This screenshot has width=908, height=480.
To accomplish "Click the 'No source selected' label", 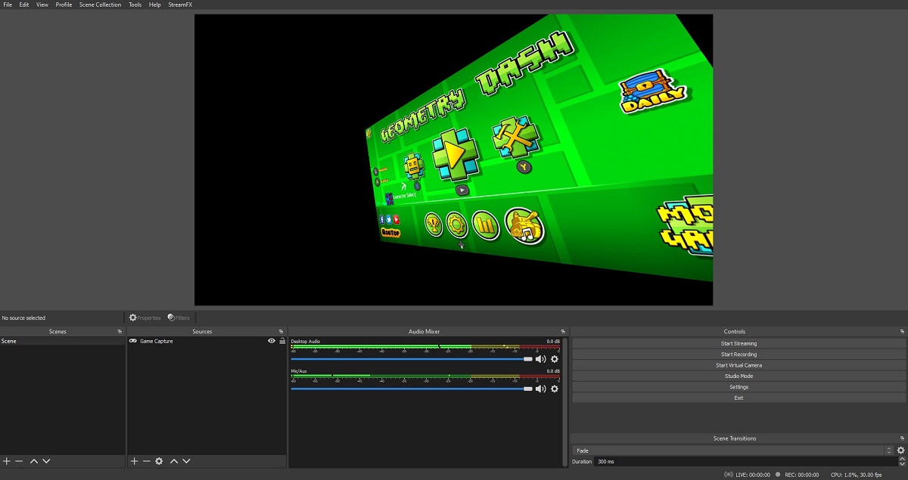I will point(23,318).
